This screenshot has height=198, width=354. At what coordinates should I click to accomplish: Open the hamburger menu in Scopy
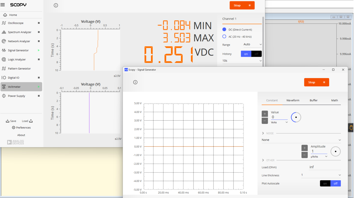point(3,5)
